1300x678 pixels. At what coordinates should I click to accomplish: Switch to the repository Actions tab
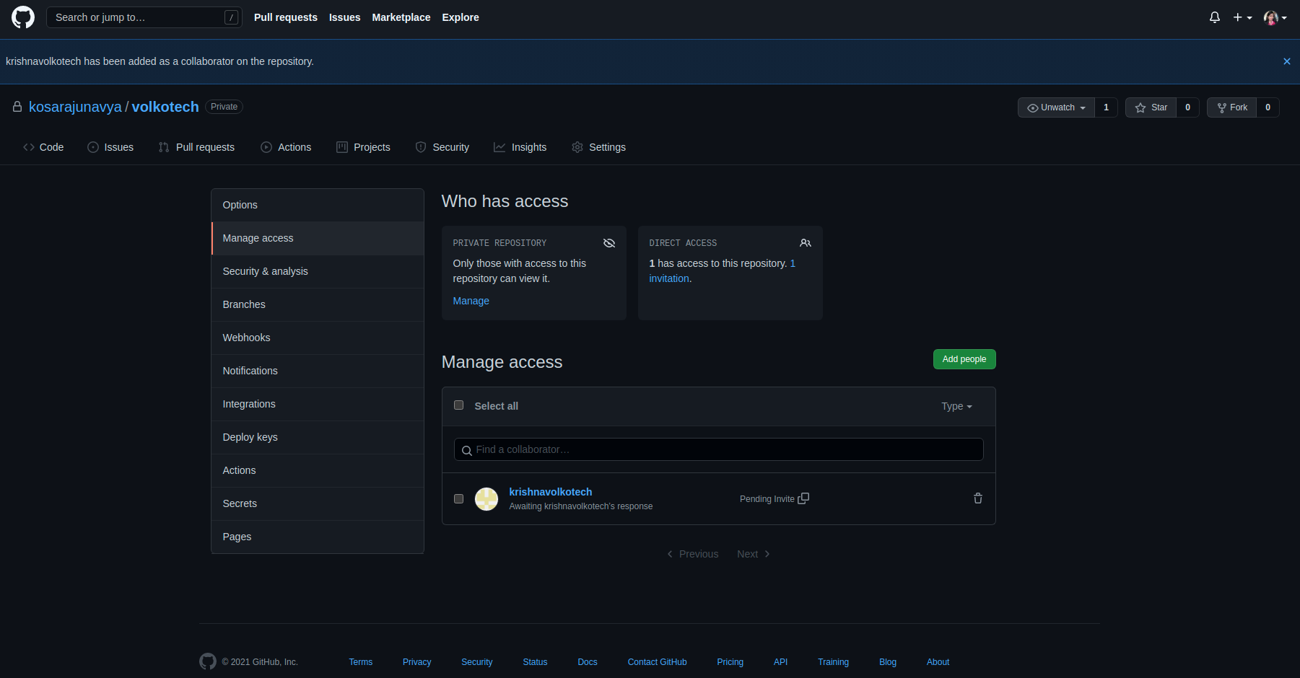[286, 147]
